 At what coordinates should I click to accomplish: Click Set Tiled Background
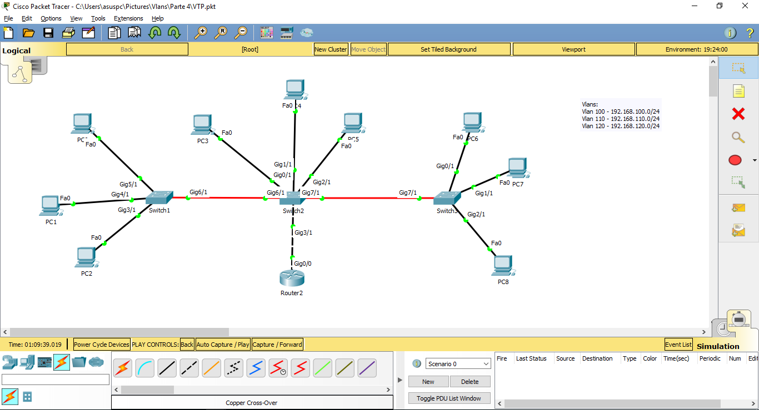[x=448, y=49]
